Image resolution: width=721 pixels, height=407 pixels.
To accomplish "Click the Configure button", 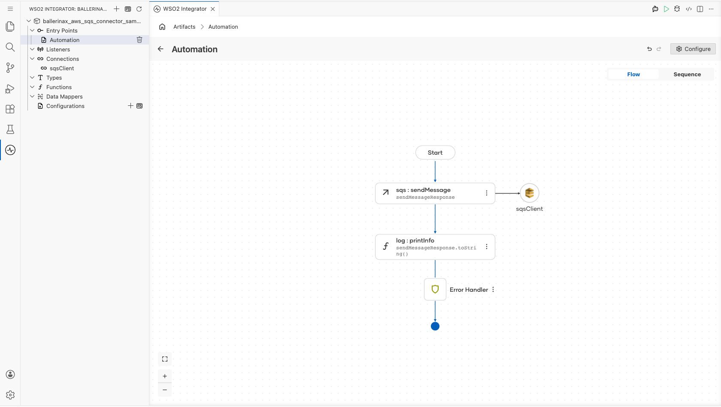I will coord(693,49).
